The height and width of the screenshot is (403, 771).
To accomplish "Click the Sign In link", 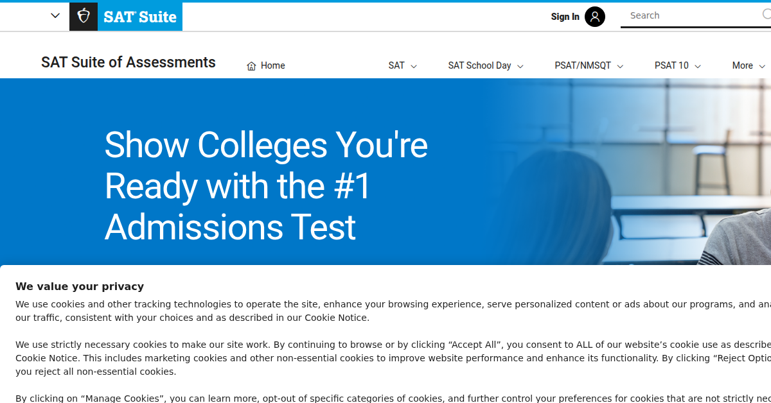I will tap(565, 17).
